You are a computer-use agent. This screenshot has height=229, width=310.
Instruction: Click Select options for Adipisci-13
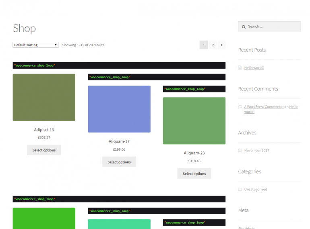coord(44,150)
